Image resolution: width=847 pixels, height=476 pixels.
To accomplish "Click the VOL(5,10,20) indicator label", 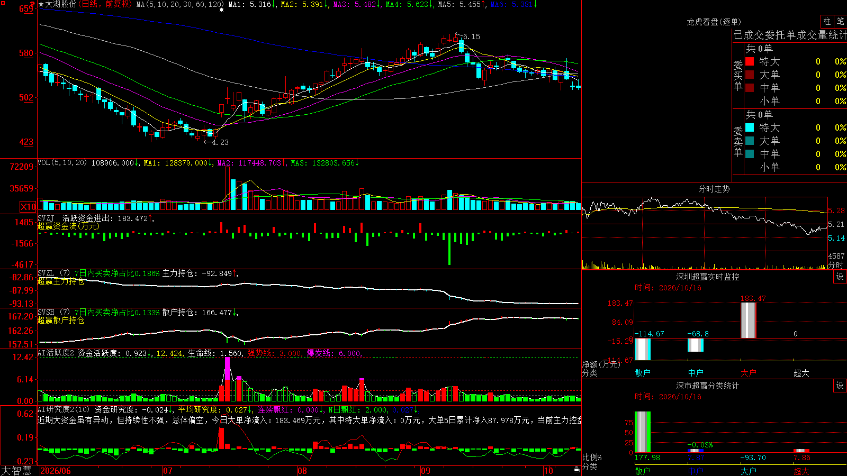I will pyautogui.click(x=62, y=162).
